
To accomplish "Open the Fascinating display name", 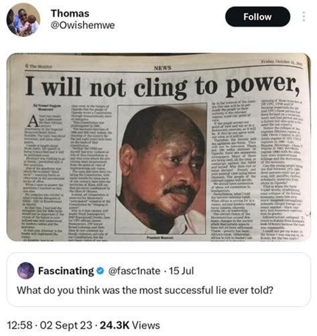I will [x=66, y=271].
